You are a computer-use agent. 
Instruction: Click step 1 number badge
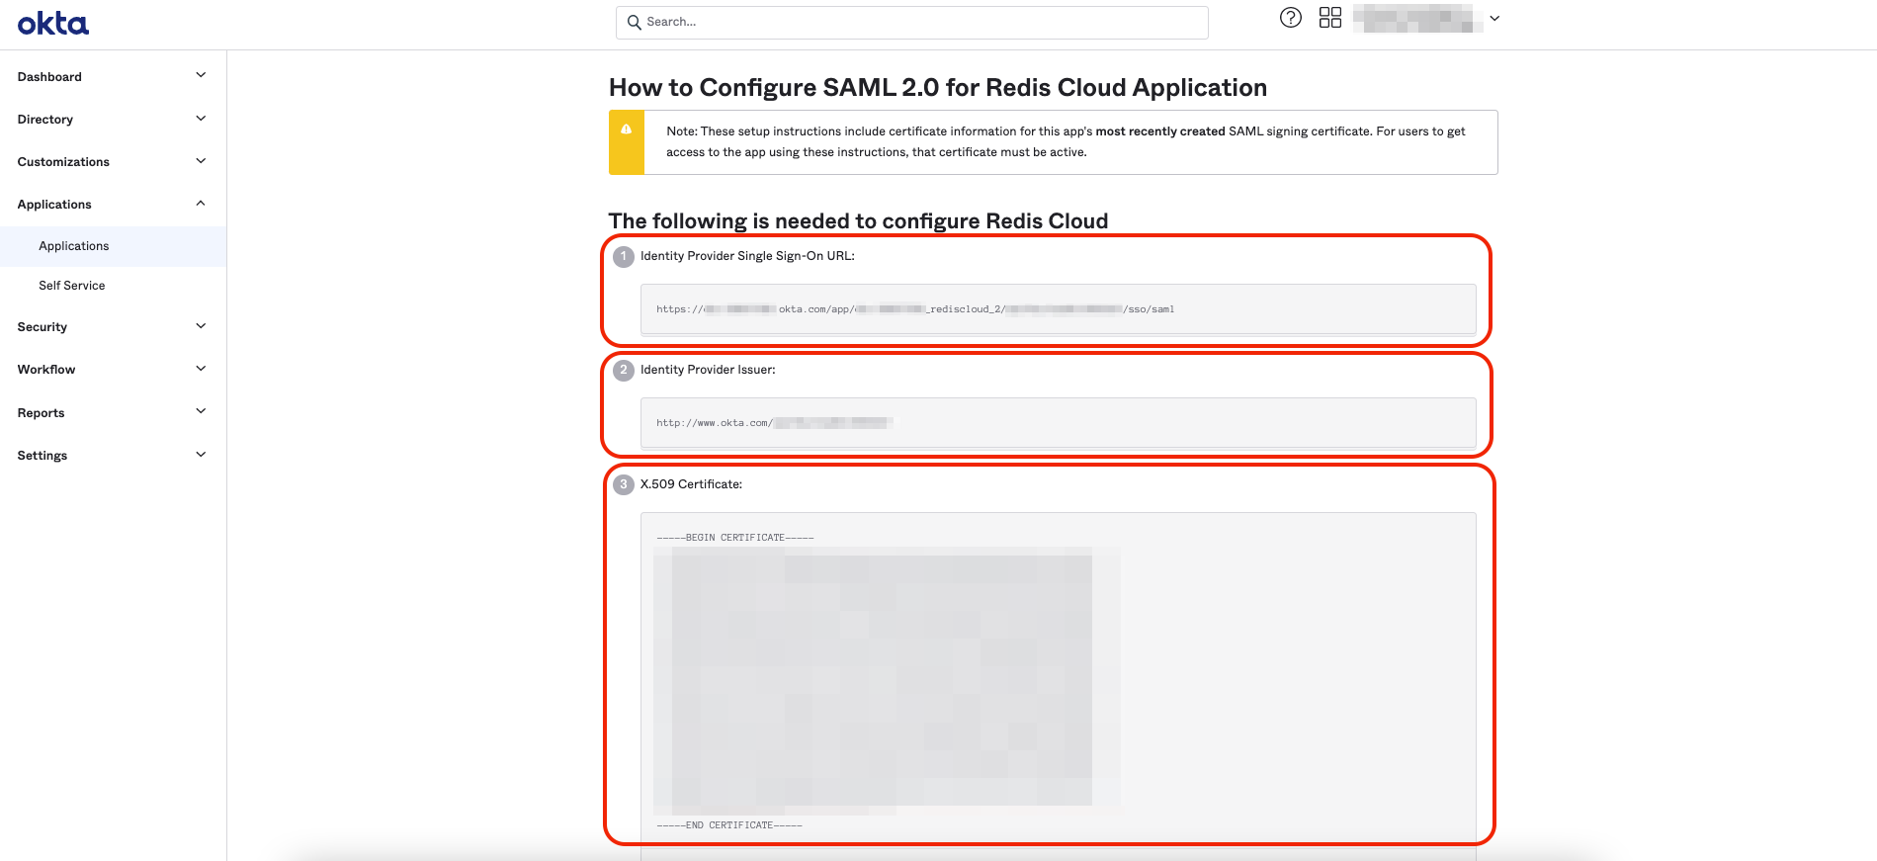(624, 257)
